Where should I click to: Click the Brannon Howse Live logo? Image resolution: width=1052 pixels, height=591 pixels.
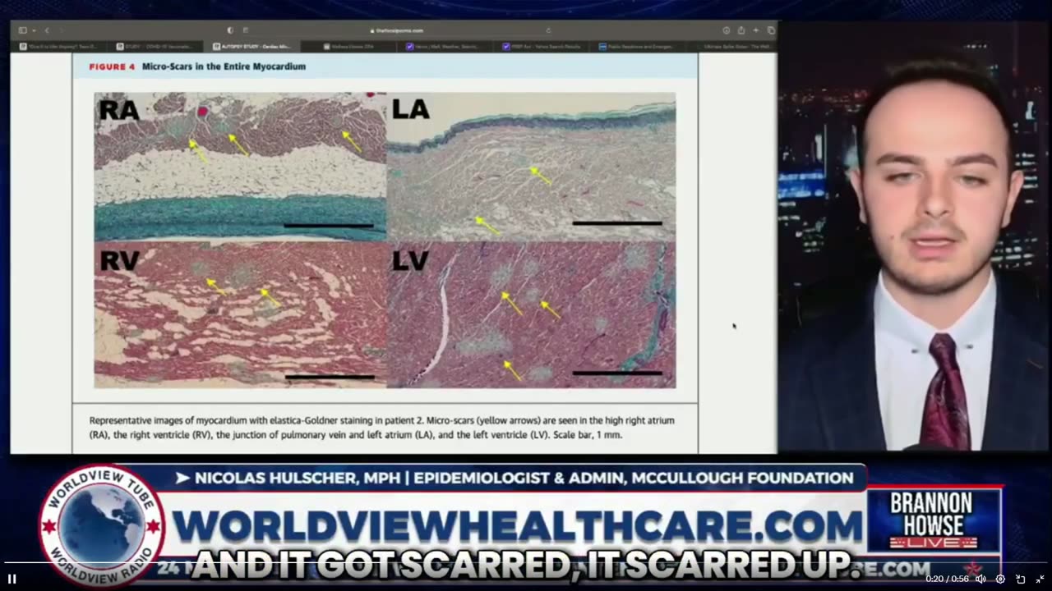click(x=934, y=520)
